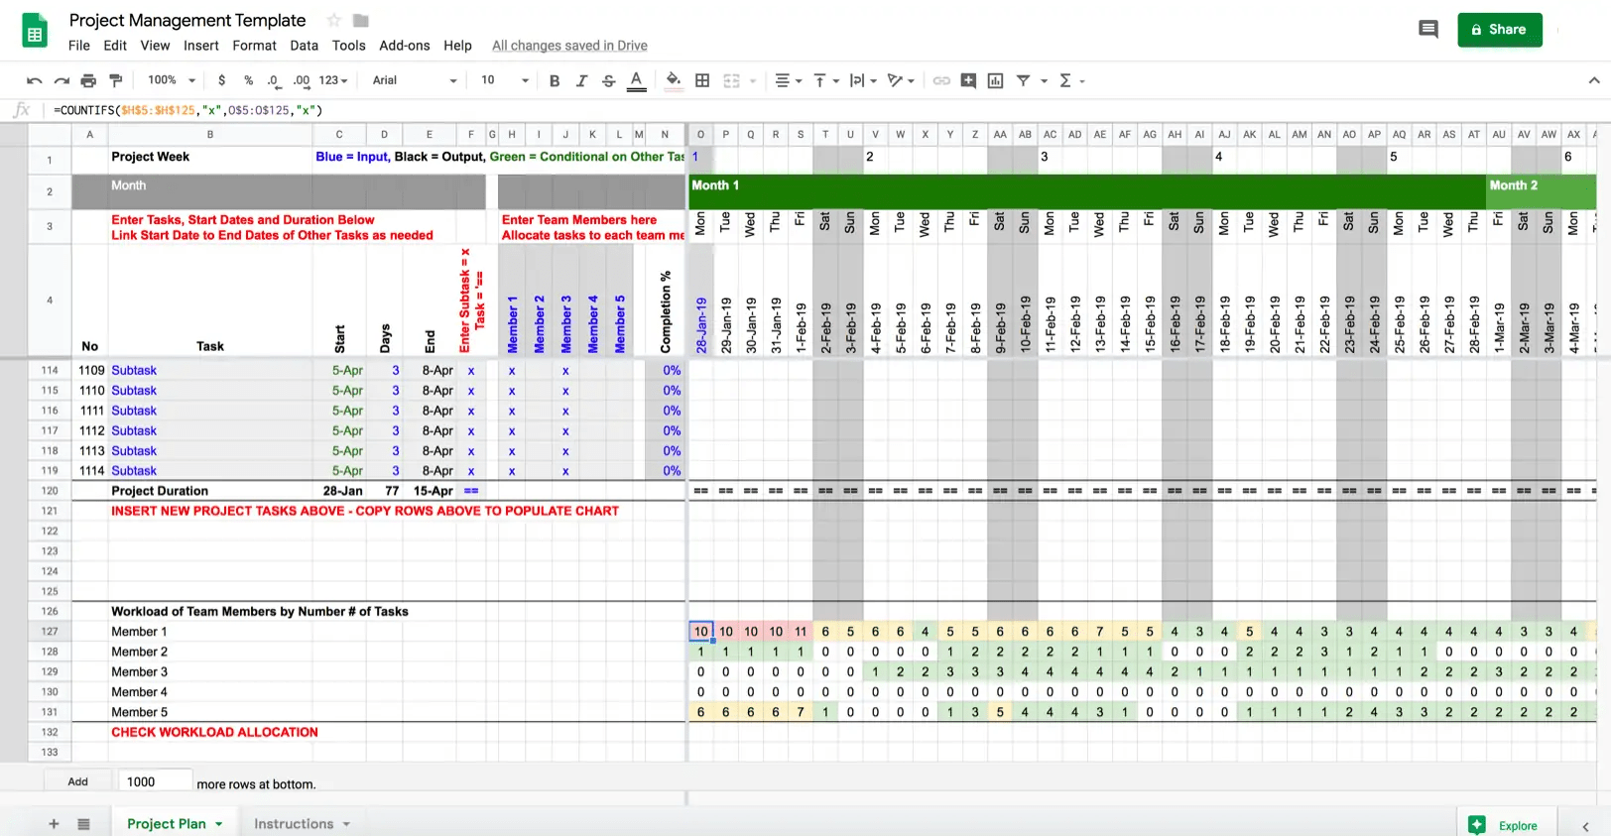Toggle bold formatting
This screenshot has width=1611, height=836.
555,80
